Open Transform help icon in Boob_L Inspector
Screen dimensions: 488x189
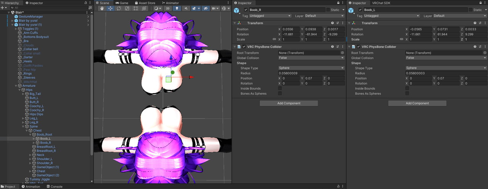(x=475, y=23)
